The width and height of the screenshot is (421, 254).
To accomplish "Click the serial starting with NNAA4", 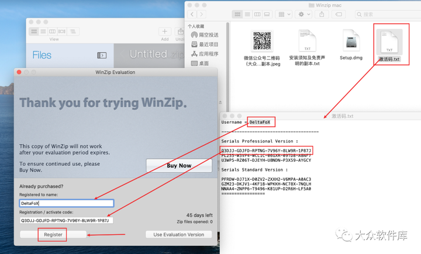I will [266, 189].
